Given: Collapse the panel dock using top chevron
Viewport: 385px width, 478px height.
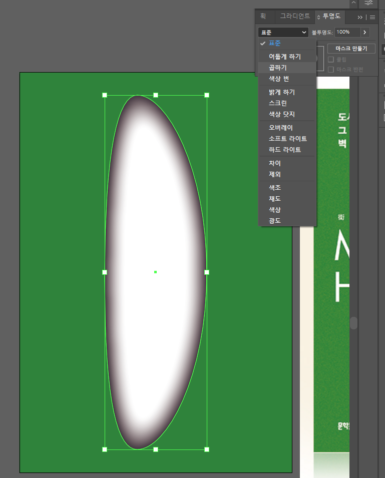Looking at the screenshot, I should click(x=353, y=3).
